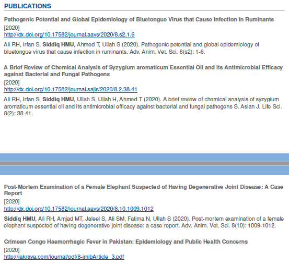Viewport: 289px width, 265px height.
Task: Open the elephant case report DOI link
Action: click(79, 209)
